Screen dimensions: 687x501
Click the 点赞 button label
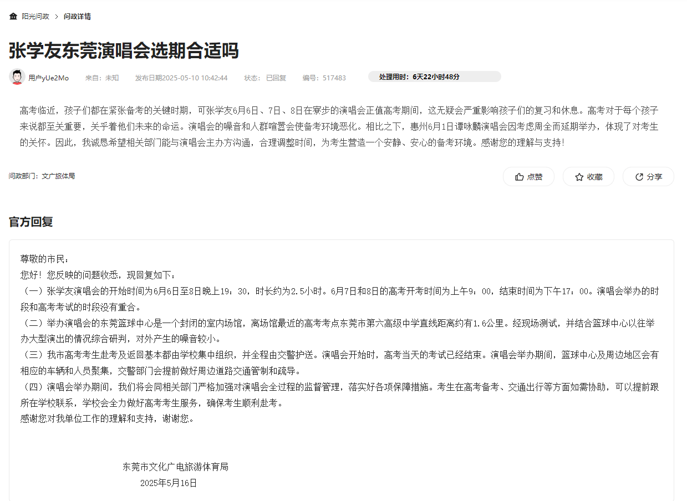click(x=535, y=177)
